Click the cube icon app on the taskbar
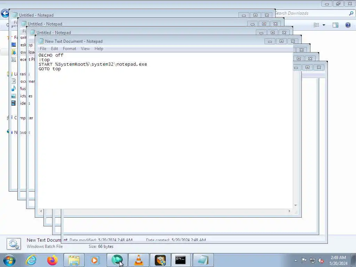356x267 pixels. [x=160, y=260]
